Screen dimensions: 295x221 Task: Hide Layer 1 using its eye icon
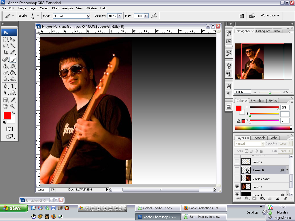[237, 187]
